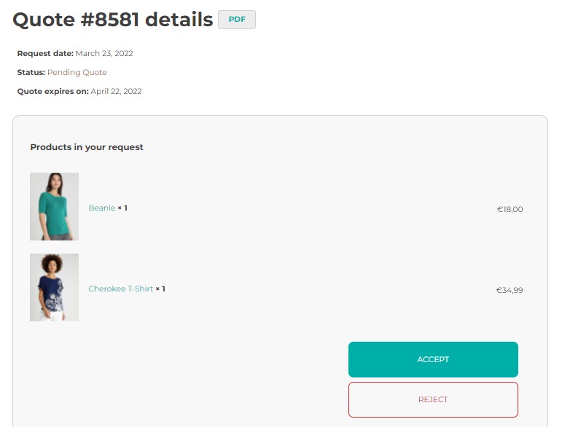Click the €34,99 T-Shirt price

pos(510,290)
